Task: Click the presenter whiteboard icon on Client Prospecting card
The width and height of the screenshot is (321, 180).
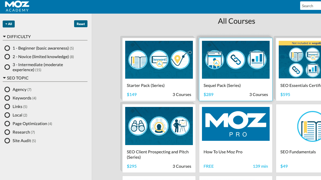Action: (x=180, y=126)
